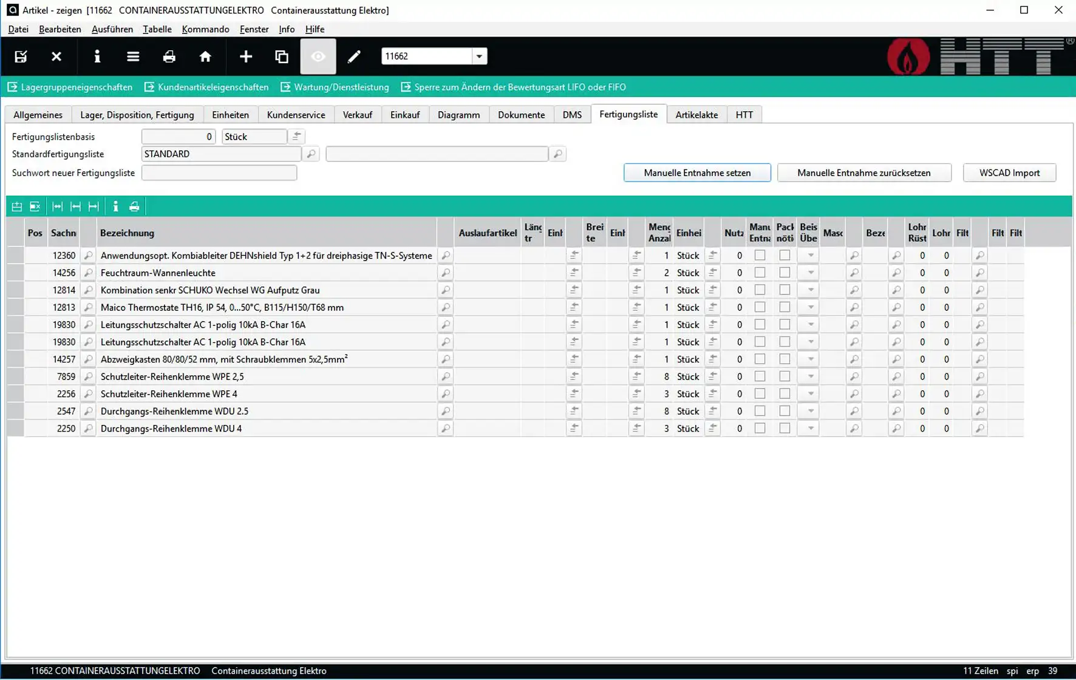Open Beistellung dropdown in row 14256
The image size is (1076, 680).
pos(810,273)
